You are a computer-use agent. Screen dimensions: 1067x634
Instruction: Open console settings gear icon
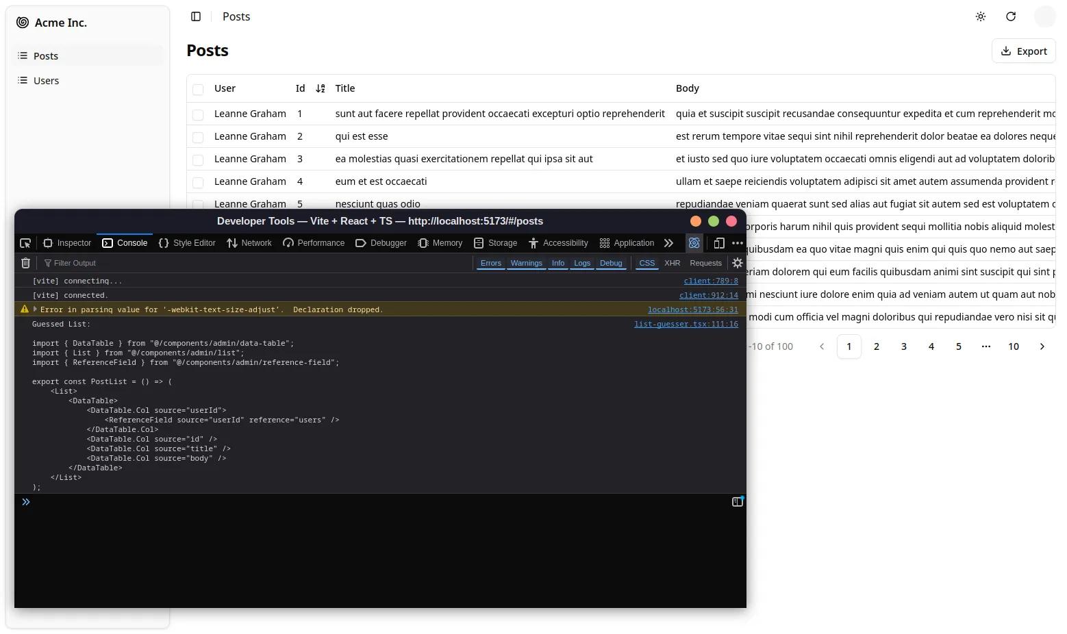(737, 263)
